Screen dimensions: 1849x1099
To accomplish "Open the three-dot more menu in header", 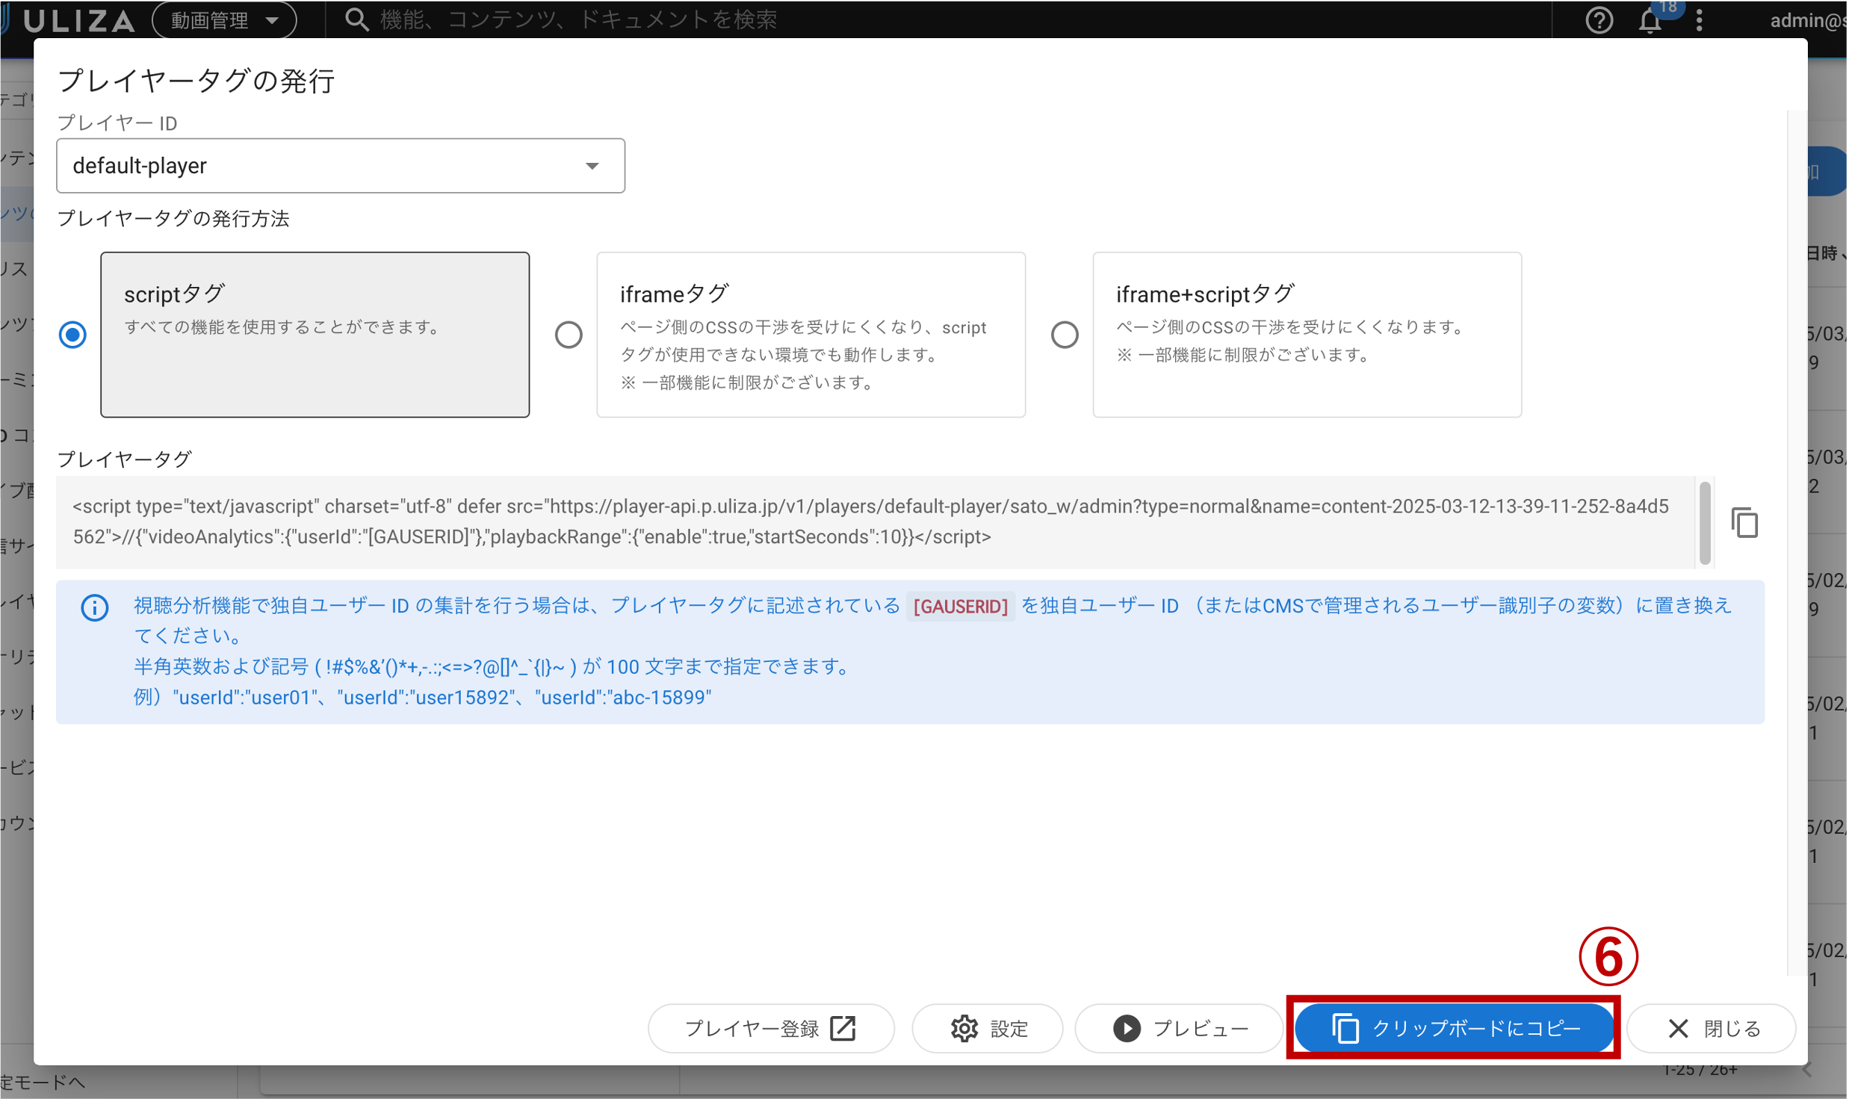I will [x=1700, y=20].
